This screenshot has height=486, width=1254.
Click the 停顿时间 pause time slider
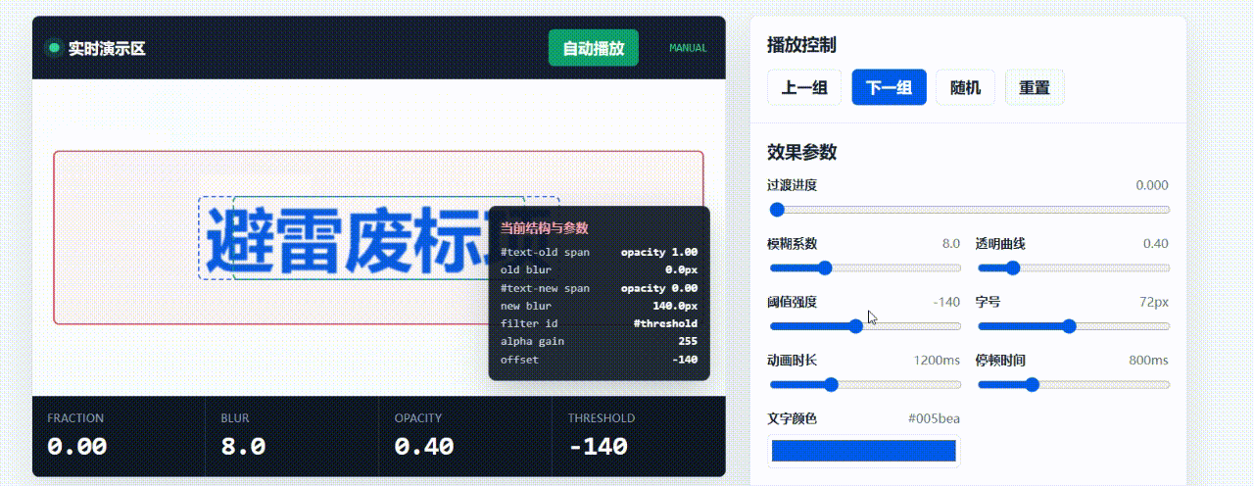click(x=1073, y=384)
